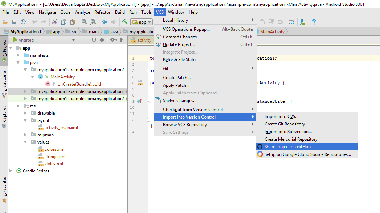Click the MainActivity breadcrumb
This screenshot has height=213, width=380.
click(x=272, y=31)
